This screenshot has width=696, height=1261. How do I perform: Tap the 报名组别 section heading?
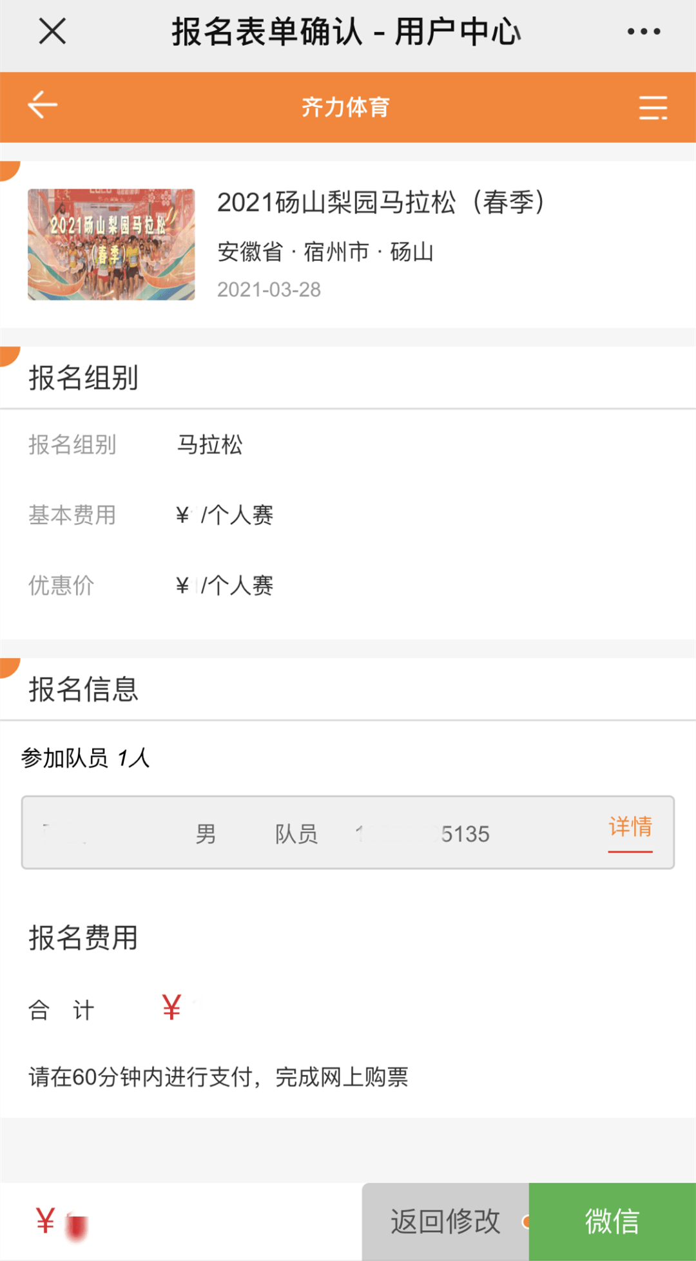pos(83,378)
